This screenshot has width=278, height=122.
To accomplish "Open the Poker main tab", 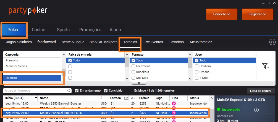I will coord(13,30).
